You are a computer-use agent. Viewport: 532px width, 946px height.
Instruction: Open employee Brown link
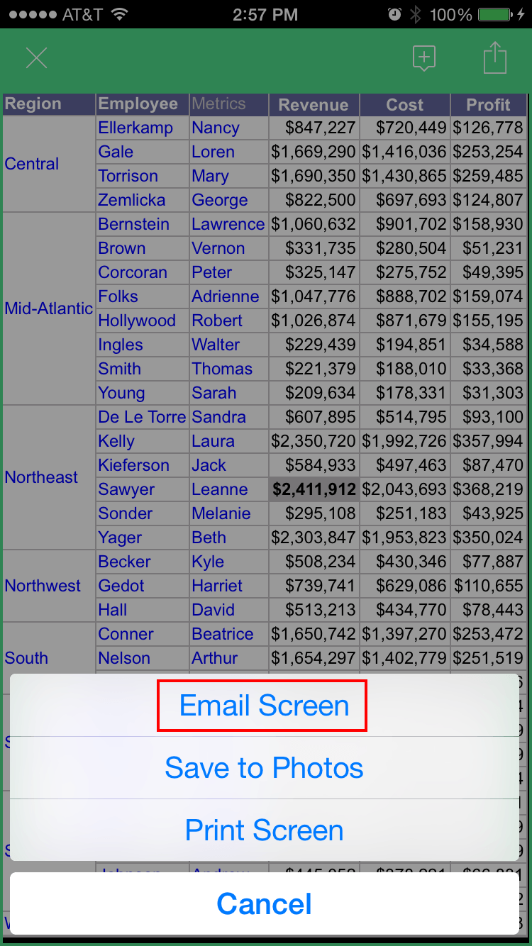pyautogui.click(x=122, y=248)
